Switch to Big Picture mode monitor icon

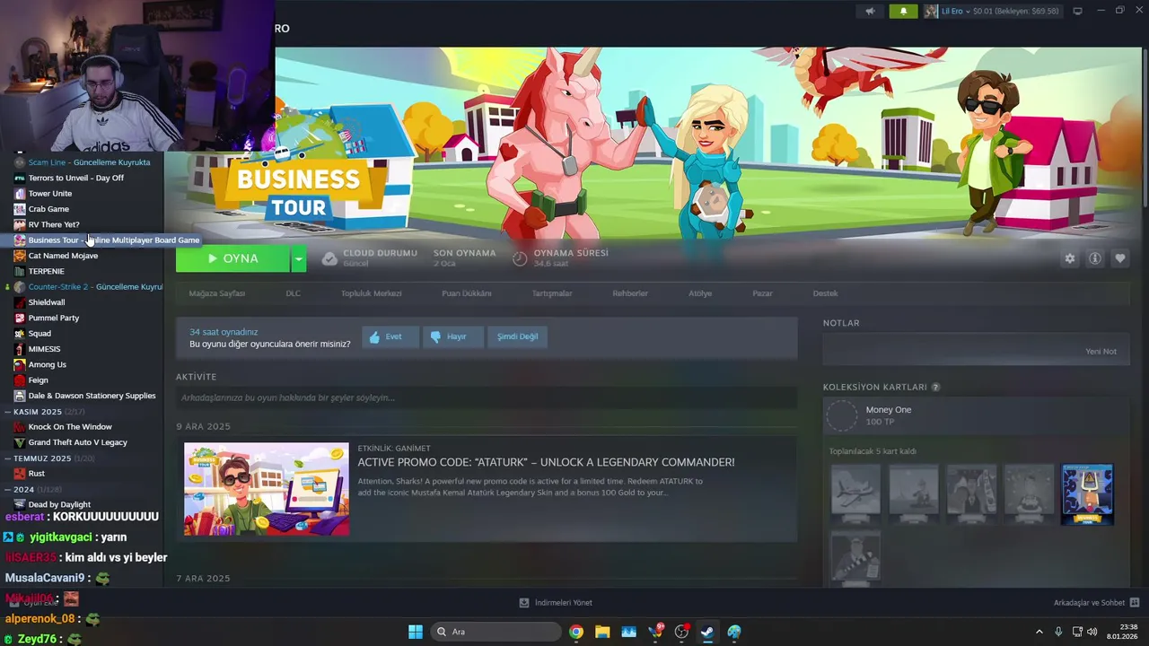tap(1077, 11)
